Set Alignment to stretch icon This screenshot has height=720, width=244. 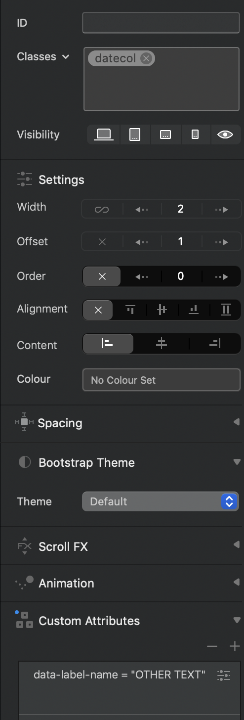(x=226, y=311)
